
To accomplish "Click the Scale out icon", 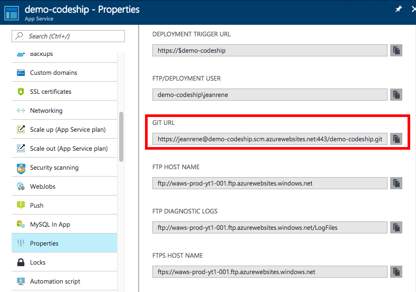I will (x=21, y=148).
